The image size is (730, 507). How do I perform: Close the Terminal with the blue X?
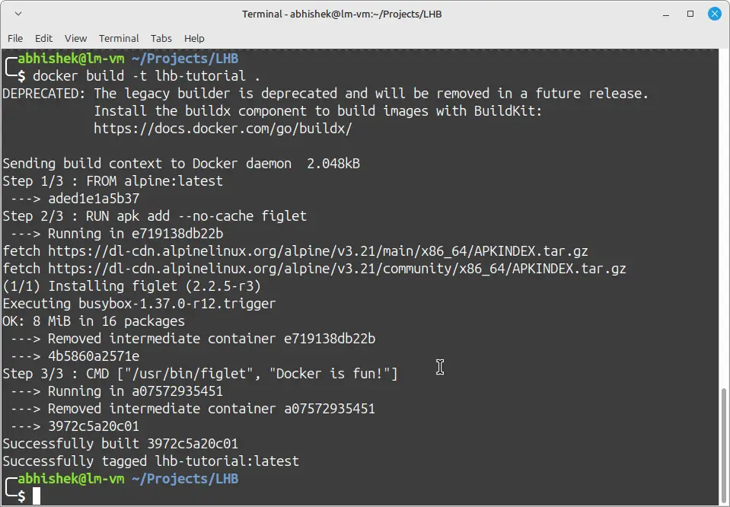tap(714, 13)
